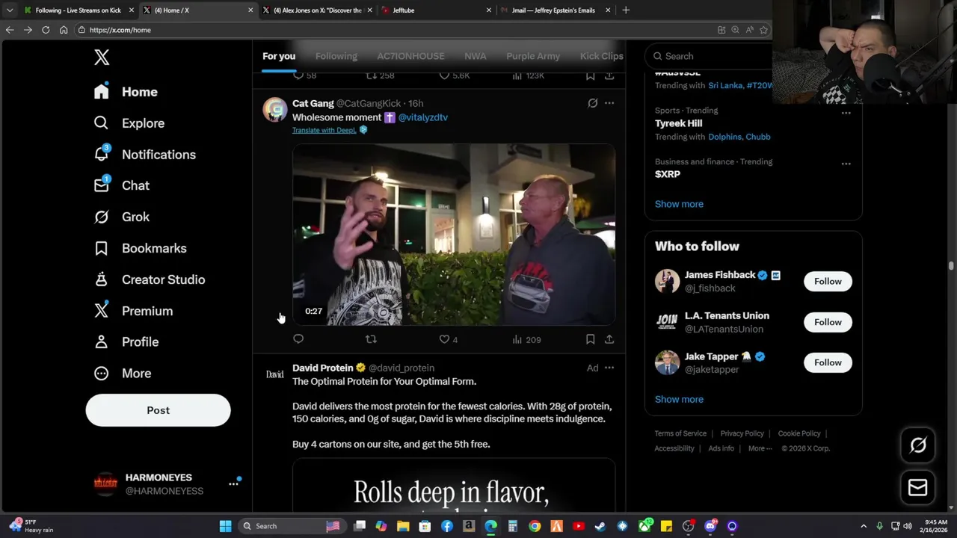Viewport: 957px width, 538px height.
Task: Open Grok icon in sidebar
Action: tap(102, 217)
